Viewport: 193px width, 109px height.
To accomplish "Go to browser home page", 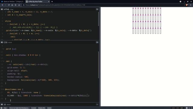I will coord(12,5).
